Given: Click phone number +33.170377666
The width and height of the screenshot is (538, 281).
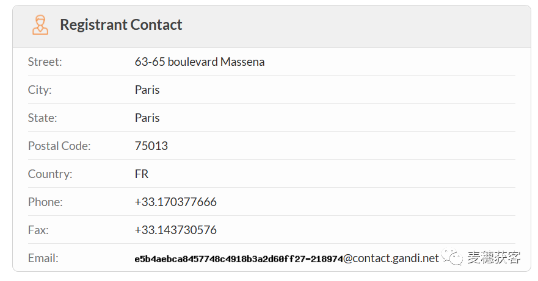Looking at the screenshot, I should pos(175,202).
